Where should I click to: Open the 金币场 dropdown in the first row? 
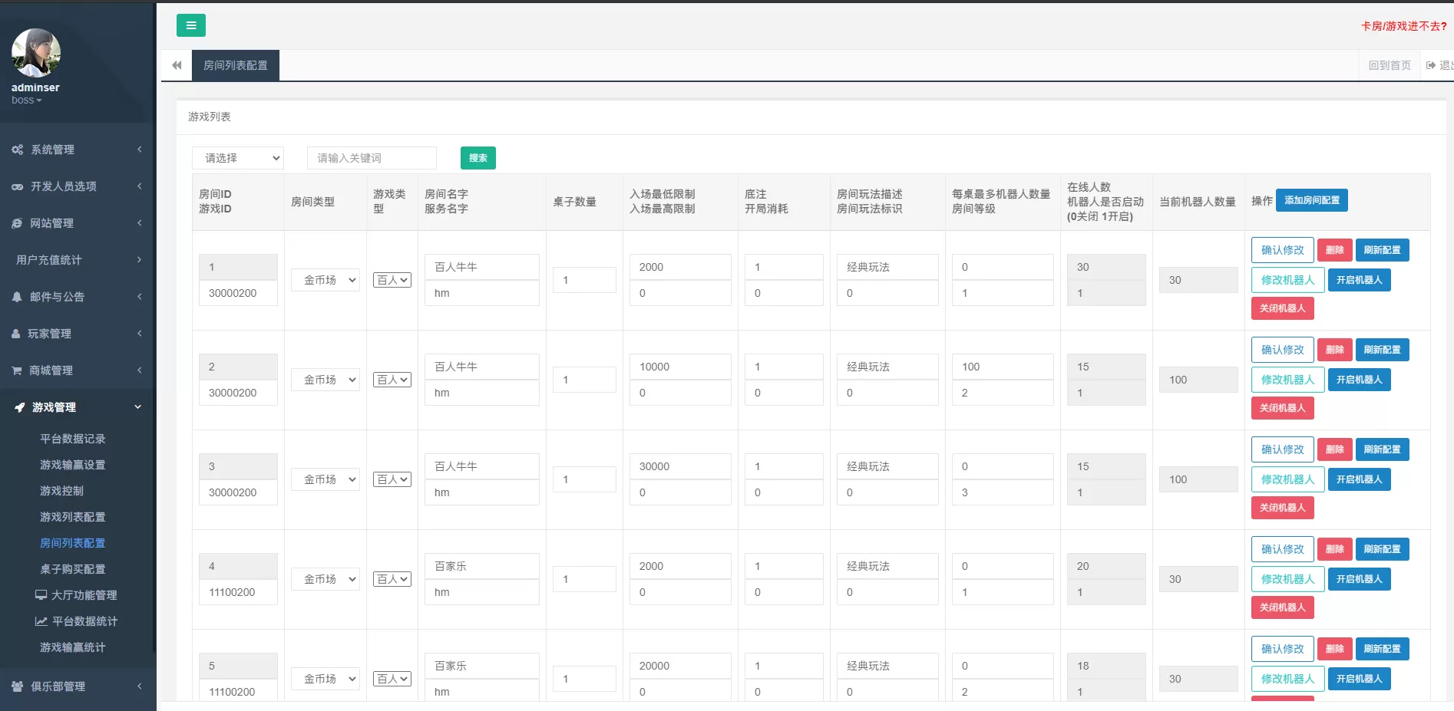[x=325, y=279]
